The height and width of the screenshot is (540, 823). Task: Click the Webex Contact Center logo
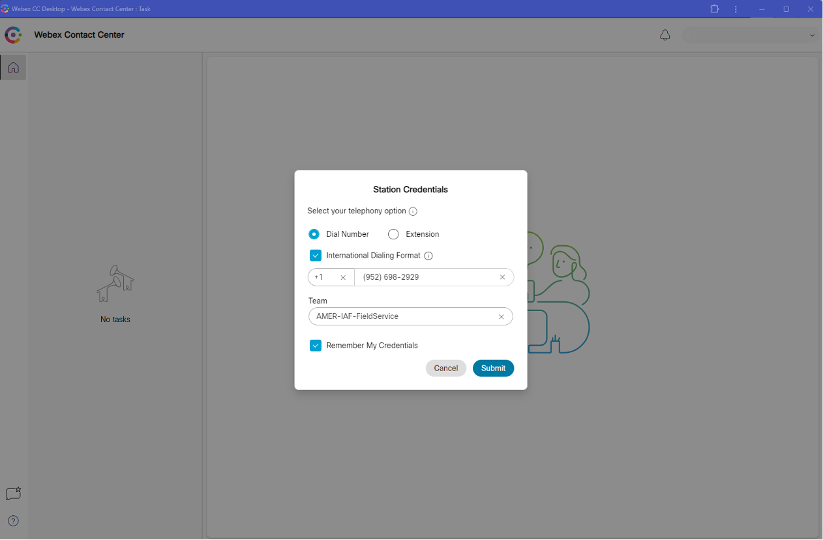tap(13, 35)
